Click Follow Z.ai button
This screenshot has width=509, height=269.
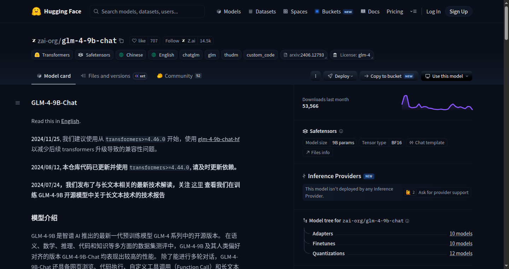pyautogui.click(x=180, y=41)
